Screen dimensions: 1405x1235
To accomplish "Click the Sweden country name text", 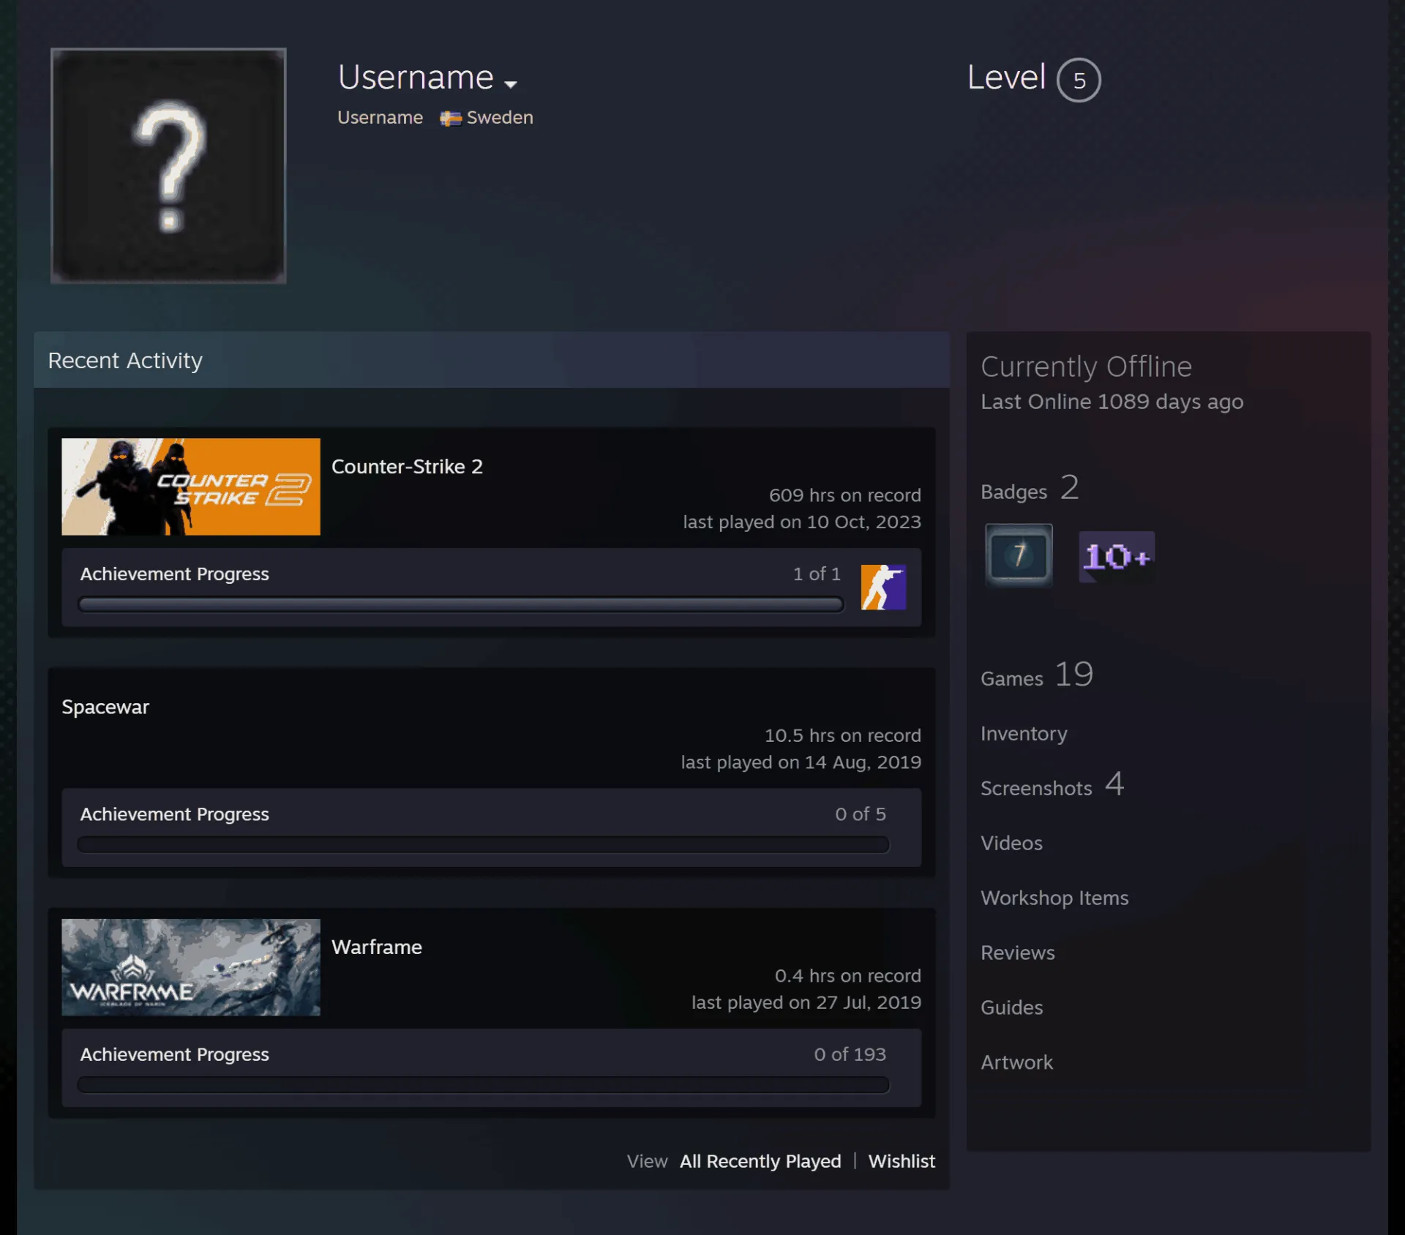I will tap(500, 118).
